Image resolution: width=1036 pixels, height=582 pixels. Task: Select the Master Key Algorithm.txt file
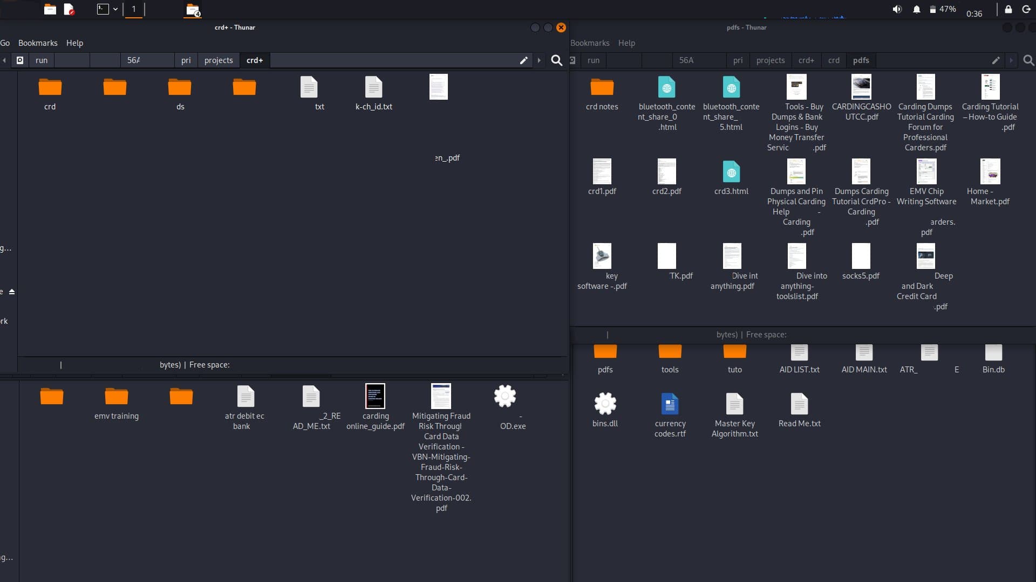tap(734, 415)
